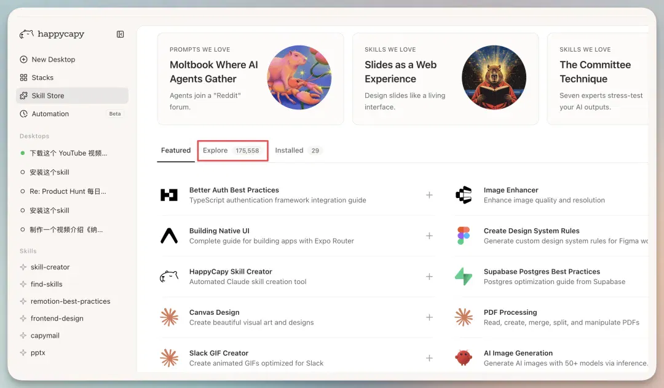This screenshot has width=664, height=388.
Task: Click the capybara reading book image
Action: tap(494, 77)
